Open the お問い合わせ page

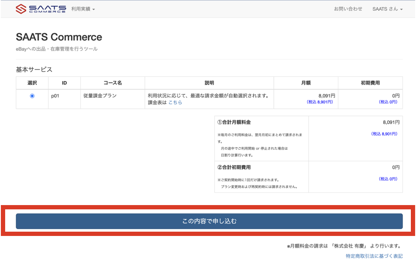click(348, 9)
